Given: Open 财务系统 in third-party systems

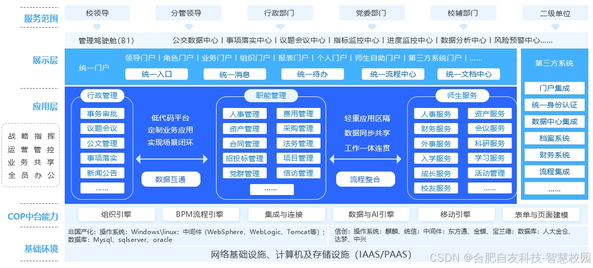Looking at the screenshot, I should 554,155.
